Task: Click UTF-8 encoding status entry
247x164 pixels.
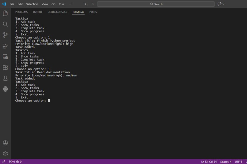Action: coord(238,162)
